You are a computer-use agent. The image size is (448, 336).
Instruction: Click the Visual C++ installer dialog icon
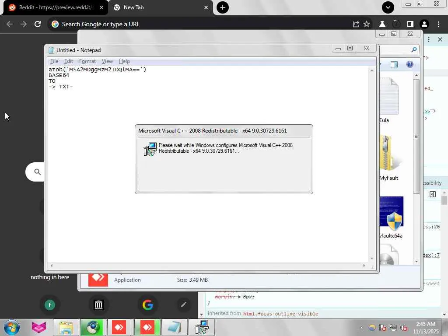[150, 149]
